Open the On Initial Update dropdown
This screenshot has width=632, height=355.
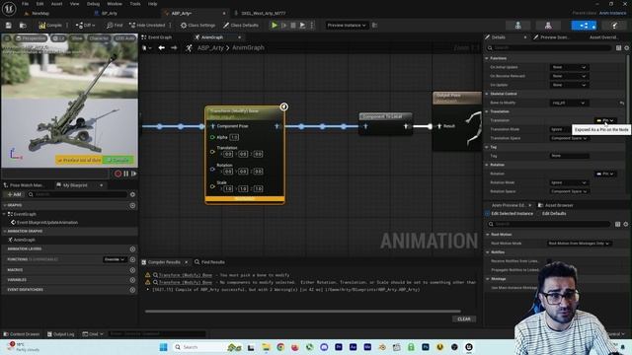click(569, 67)
